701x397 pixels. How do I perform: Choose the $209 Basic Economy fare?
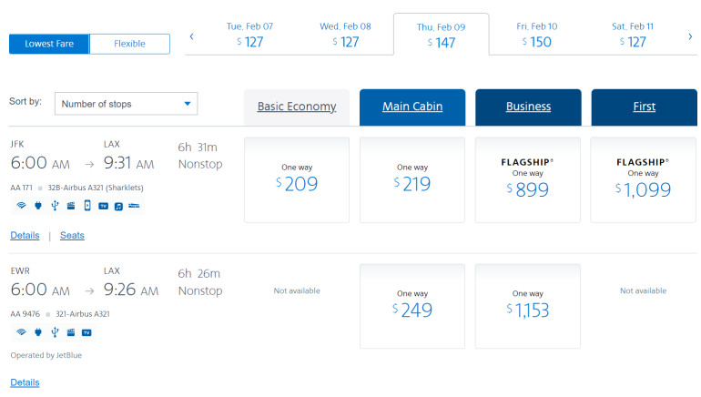[x=297, y=179]
